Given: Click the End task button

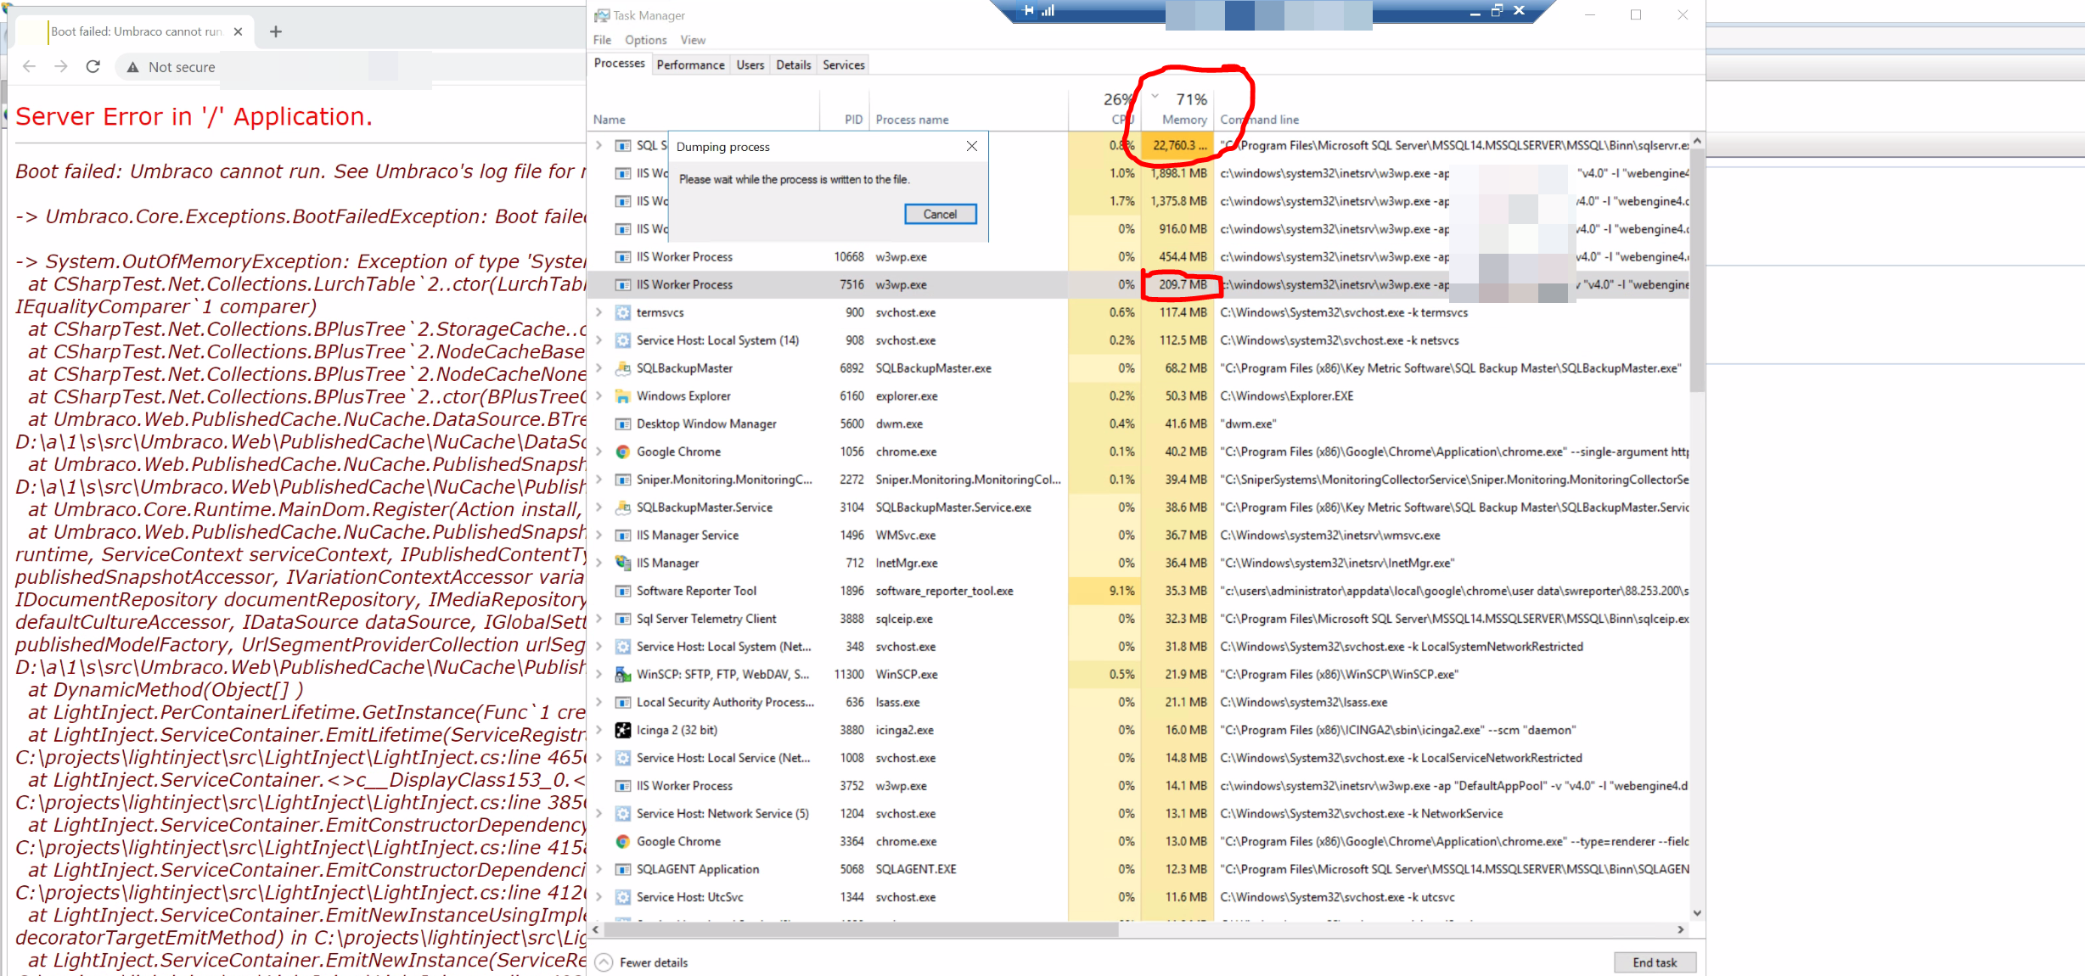Looking at the screenshot, I should (x=1654, y=962).
